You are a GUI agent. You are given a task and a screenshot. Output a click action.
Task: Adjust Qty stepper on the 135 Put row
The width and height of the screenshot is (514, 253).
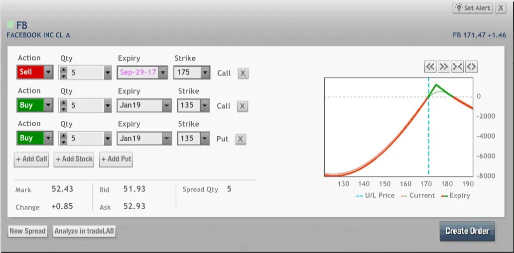(x=64, y=139)
